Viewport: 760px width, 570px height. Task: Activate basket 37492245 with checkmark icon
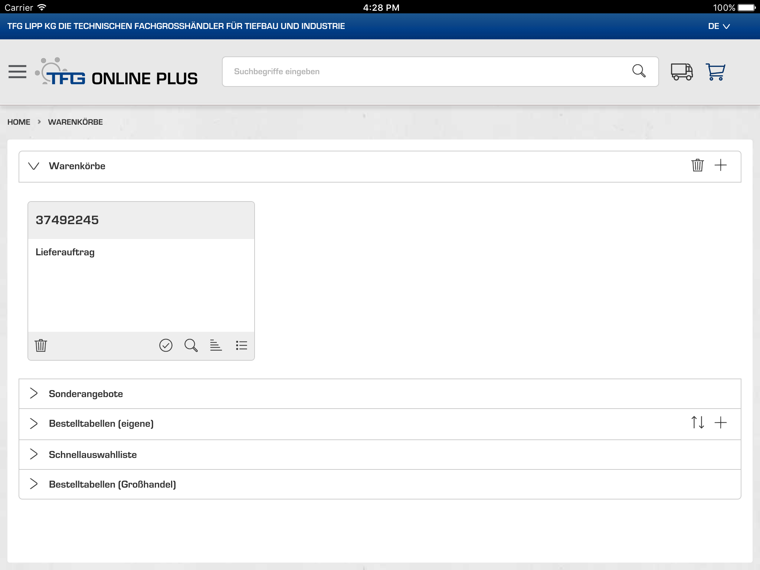(166, 345)
